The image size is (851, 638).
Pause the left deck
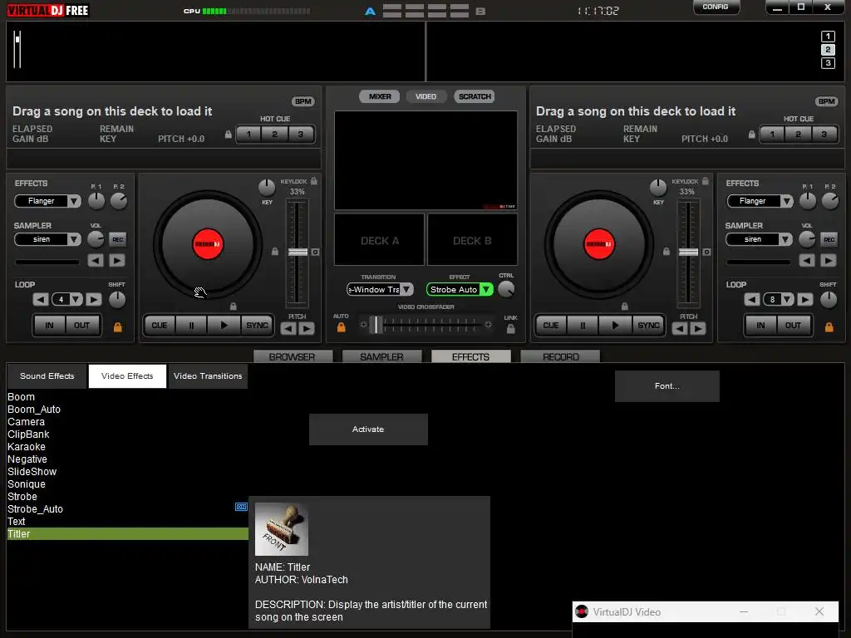coord(192,326)
